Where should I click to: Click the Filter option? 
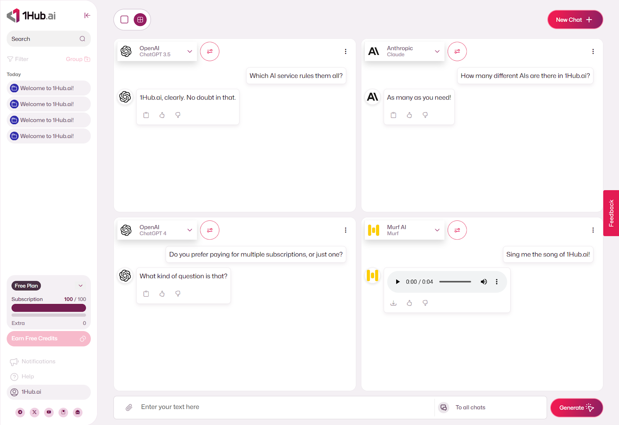(x=18, y=59)
